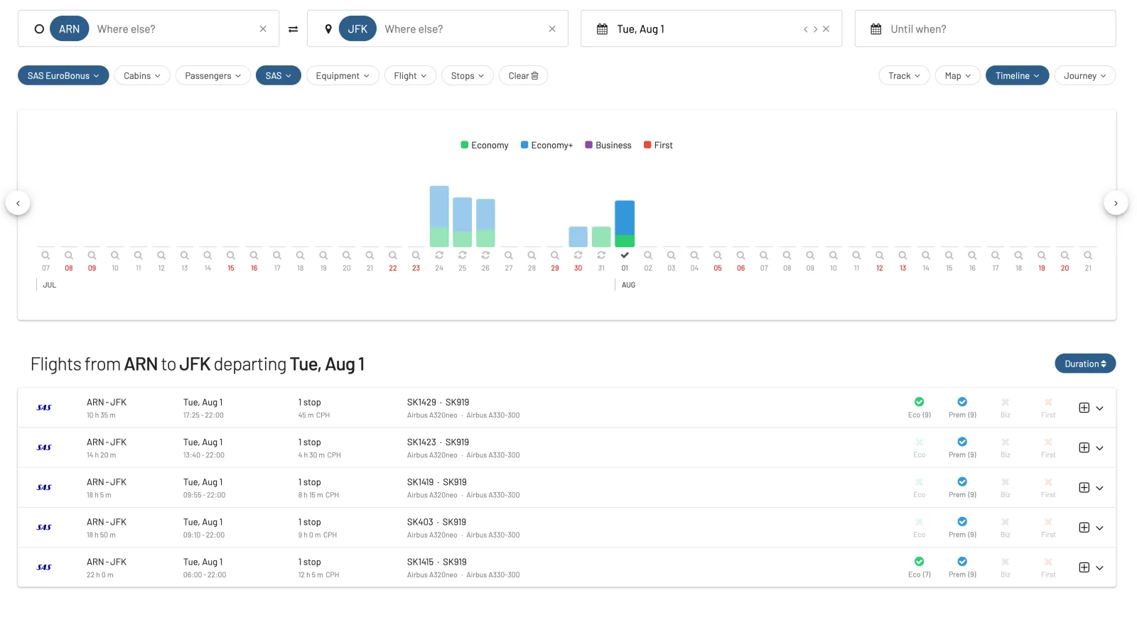Toggle the SAS EuroBonus program filter
The width and height of the screenshot is (1137, 632).
(x=63, y=75)
